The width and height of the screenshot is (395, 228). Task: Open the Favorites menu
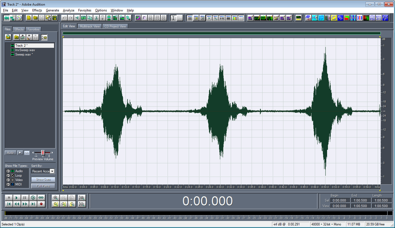coord(85,10)
